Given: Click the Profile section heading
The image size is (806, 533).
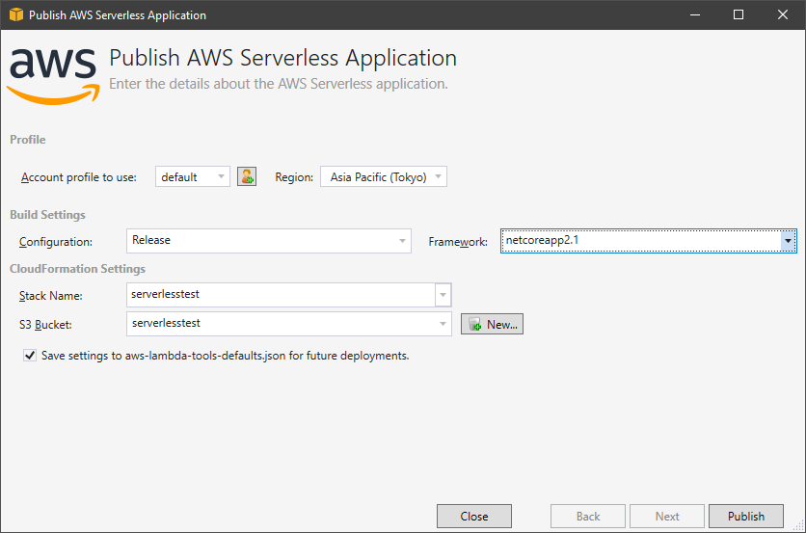Looking at the screenshot, I should tap(27, 140).
